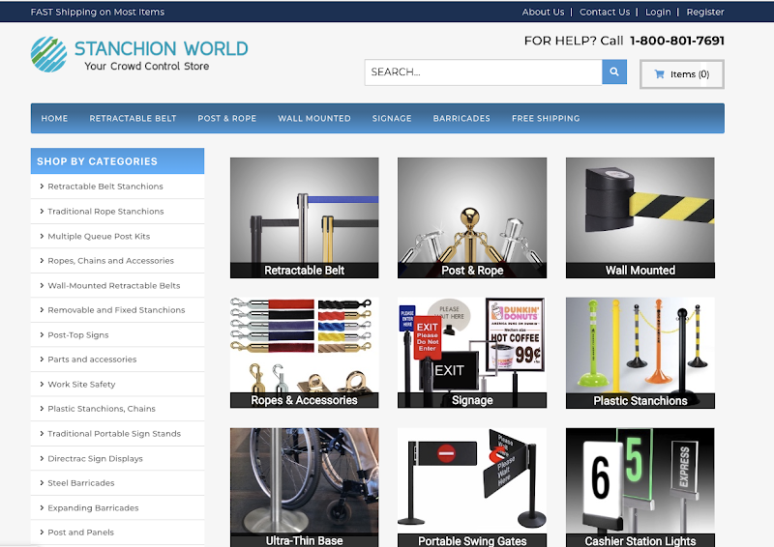
Task: Select Expanding Barricades category
Action: click(x=117, y=507)
